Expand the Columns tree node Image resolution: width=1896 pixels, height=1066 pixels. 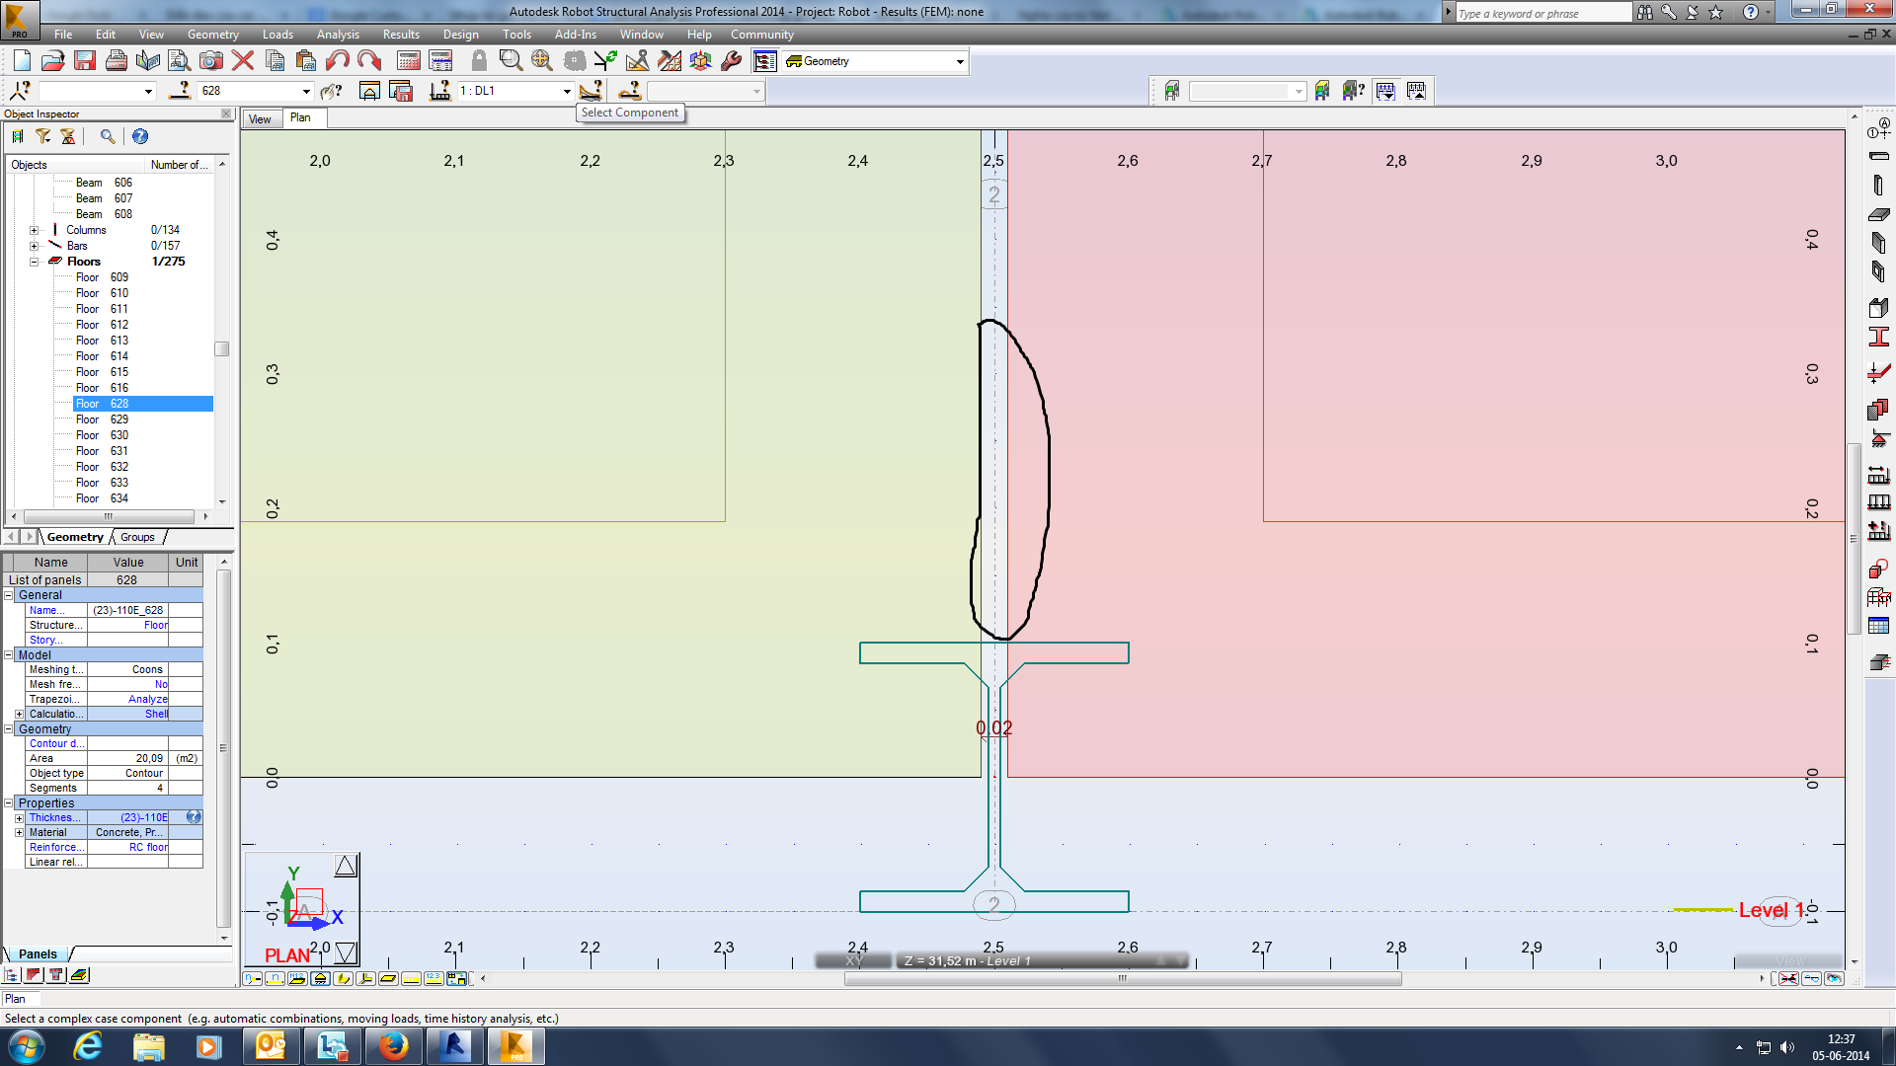(x=34, y=230)
